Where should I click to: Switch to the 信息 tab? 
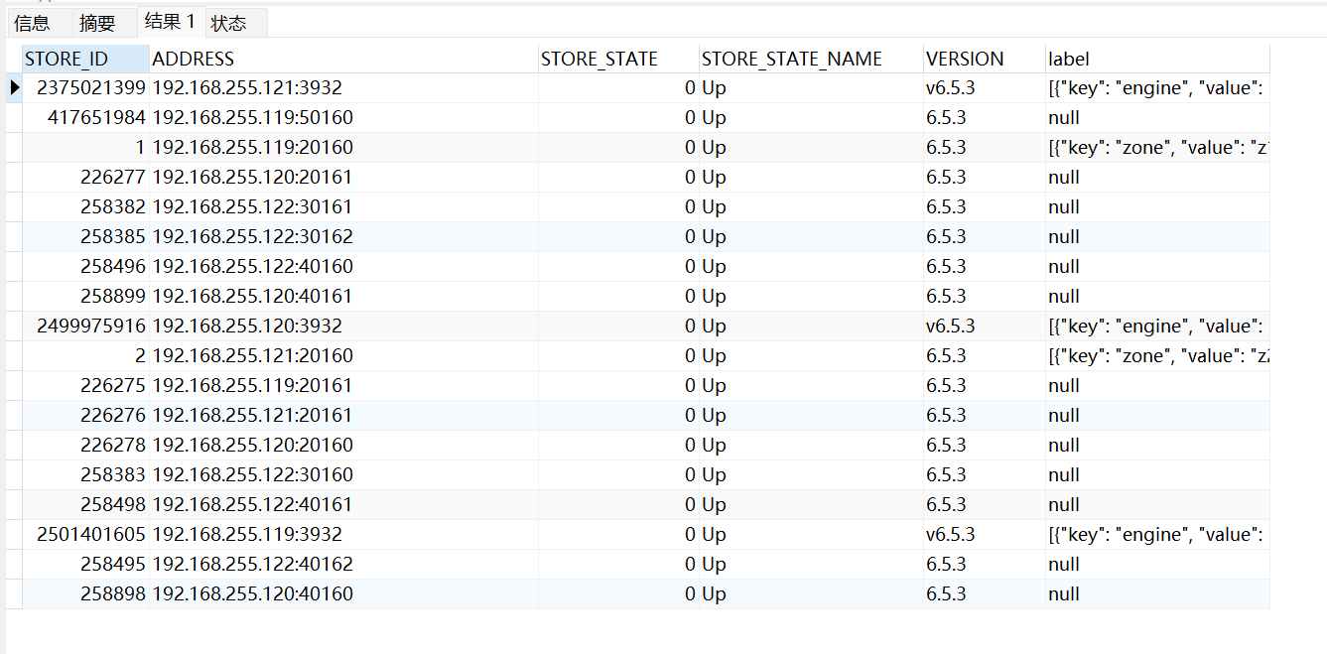tap(33, 23)
